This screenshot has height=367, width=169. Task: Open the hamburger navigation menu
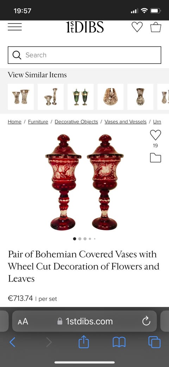pos(15,27)
